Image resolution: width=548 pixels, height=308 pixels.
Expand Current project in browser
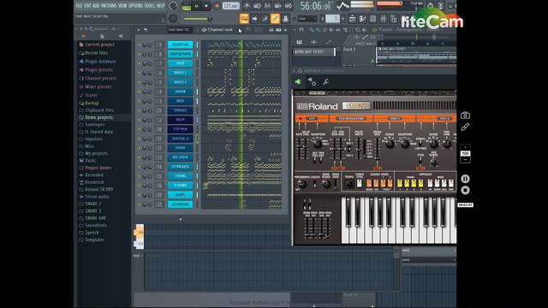97,44
